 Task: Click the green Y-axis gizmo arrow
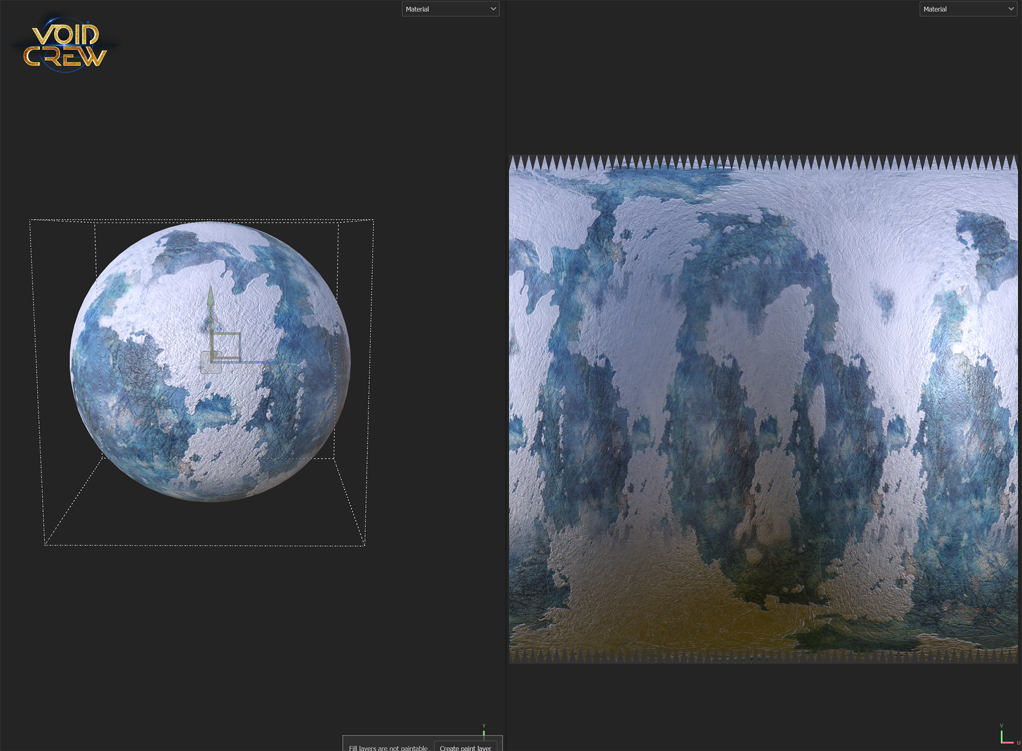211,298
